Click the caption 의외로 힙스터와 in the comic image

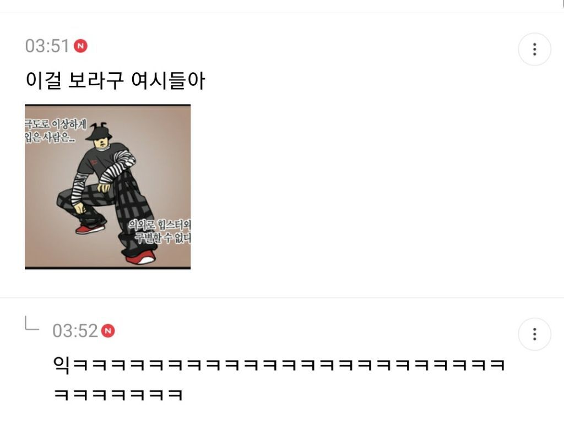click(x=159, y=225)
